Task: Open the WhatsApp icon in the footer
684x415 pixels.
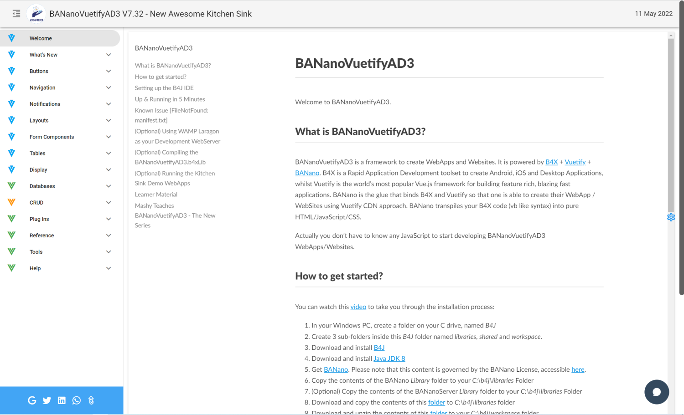Action: point(77,400)
